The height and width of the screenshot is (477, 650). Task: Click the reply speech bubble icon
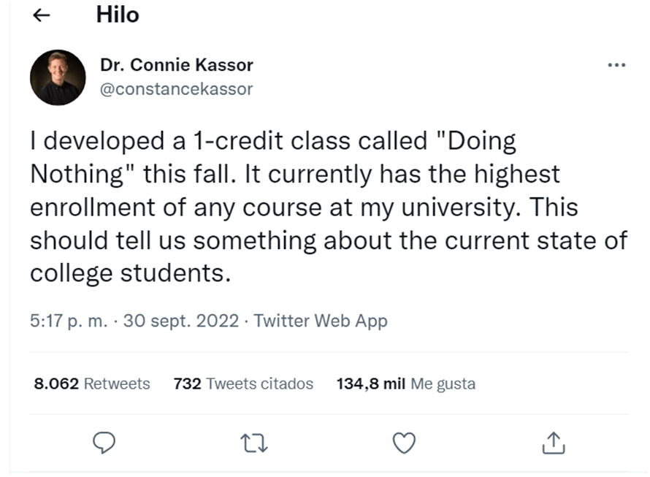[x=106, y=443]
